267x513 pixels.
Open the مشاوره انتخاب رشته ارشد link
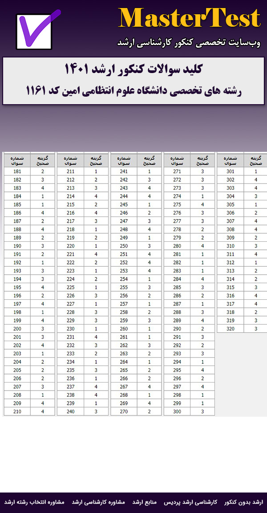pos(34,502)
